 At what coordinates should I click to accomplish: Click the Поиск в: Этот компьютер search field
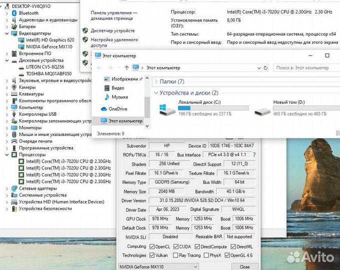click(x=306, y=68)
